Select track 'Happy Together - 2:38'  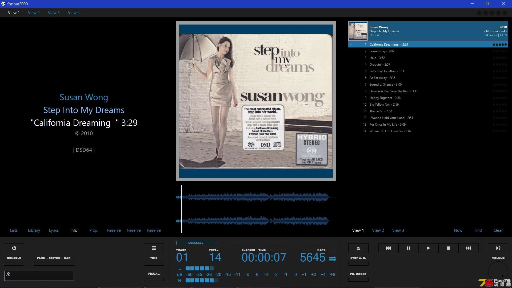(428, 98)
